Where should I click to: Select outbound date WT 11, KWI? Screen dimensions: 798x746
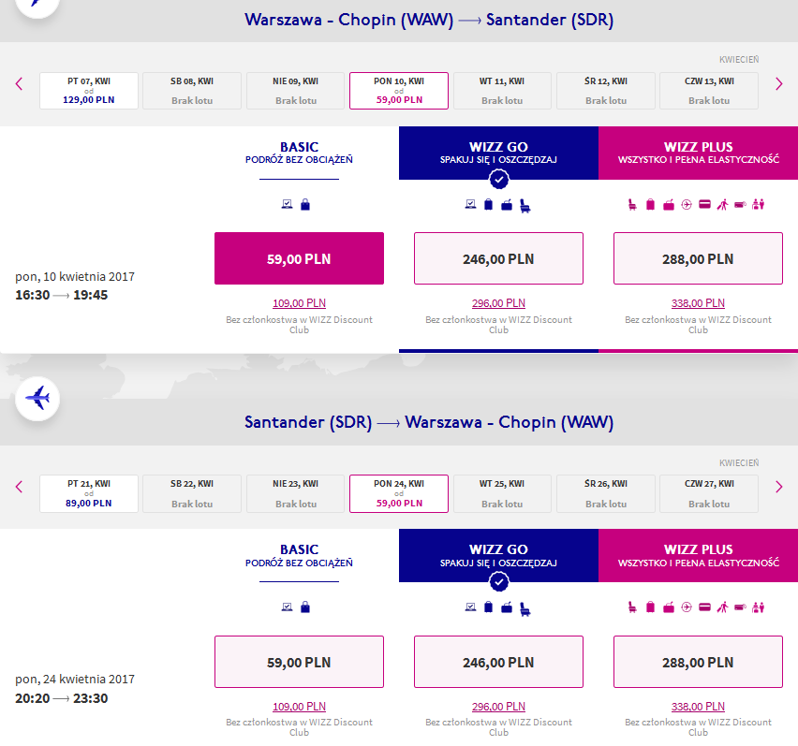[x=502, y=91]
